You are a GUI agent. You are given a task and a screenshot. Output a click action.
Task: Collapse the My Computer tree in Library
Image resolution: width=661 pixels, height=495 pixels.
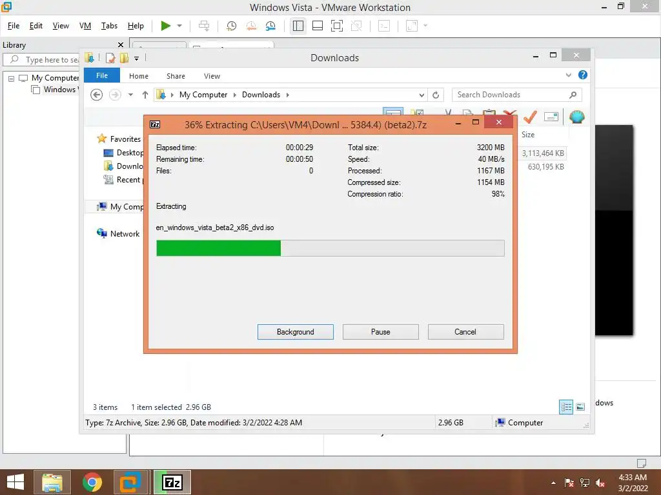coord(12,78)
